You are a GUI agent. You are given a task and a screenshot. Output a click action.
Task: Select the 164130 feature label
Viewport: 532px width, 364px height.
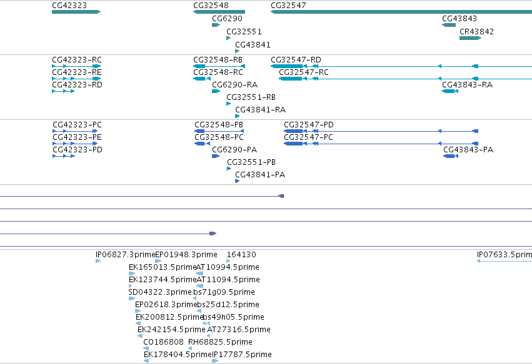241,255
